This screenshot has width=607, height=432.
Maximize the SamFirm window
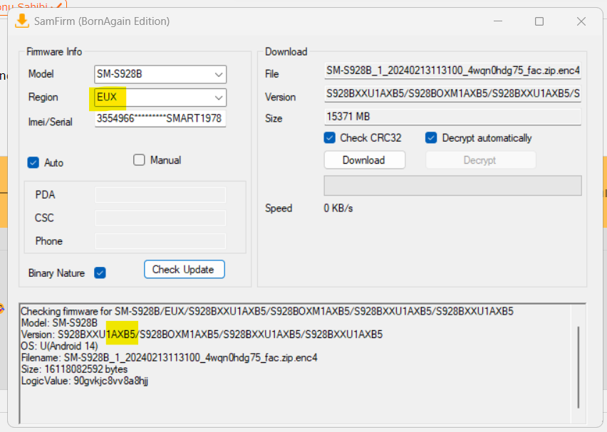pyautogui.click(x=539, y=21)
